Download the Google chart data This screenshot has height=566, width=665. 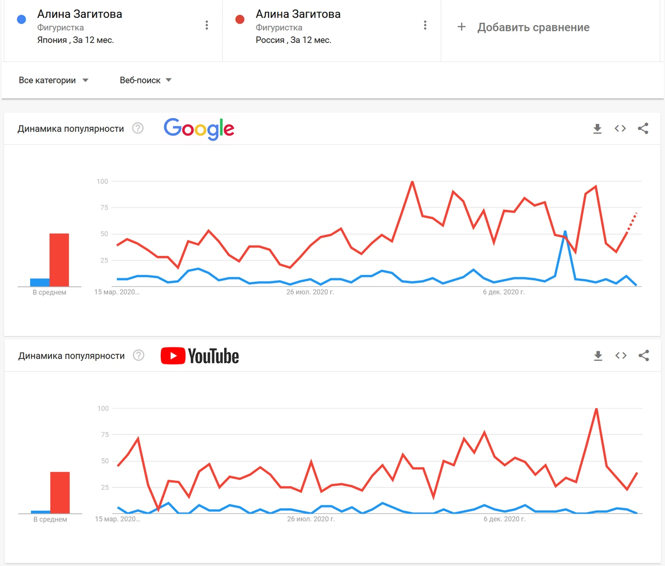(x=597, y=129)
